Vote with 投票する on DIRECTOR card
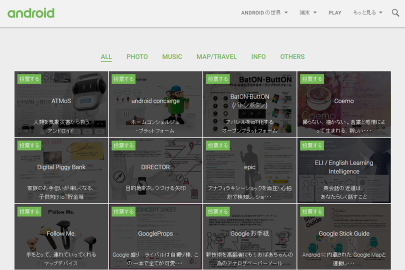 point(123,145)
